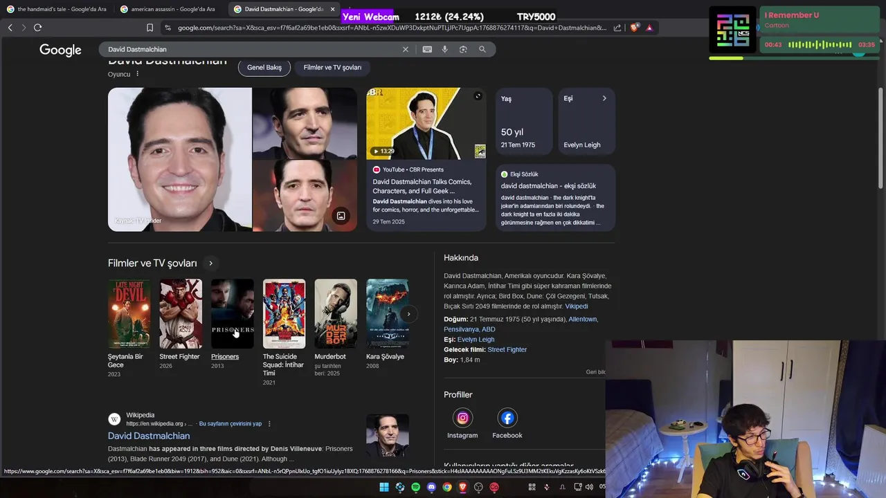Screen dimensions: 886x498
Task: Open the image gallery icon on the photo collage
Action: 341,216
